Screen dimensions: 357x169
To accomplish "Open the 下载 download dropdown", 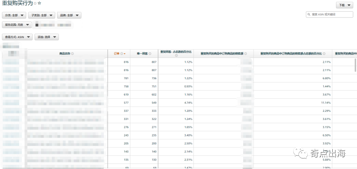I will [344, 5].
